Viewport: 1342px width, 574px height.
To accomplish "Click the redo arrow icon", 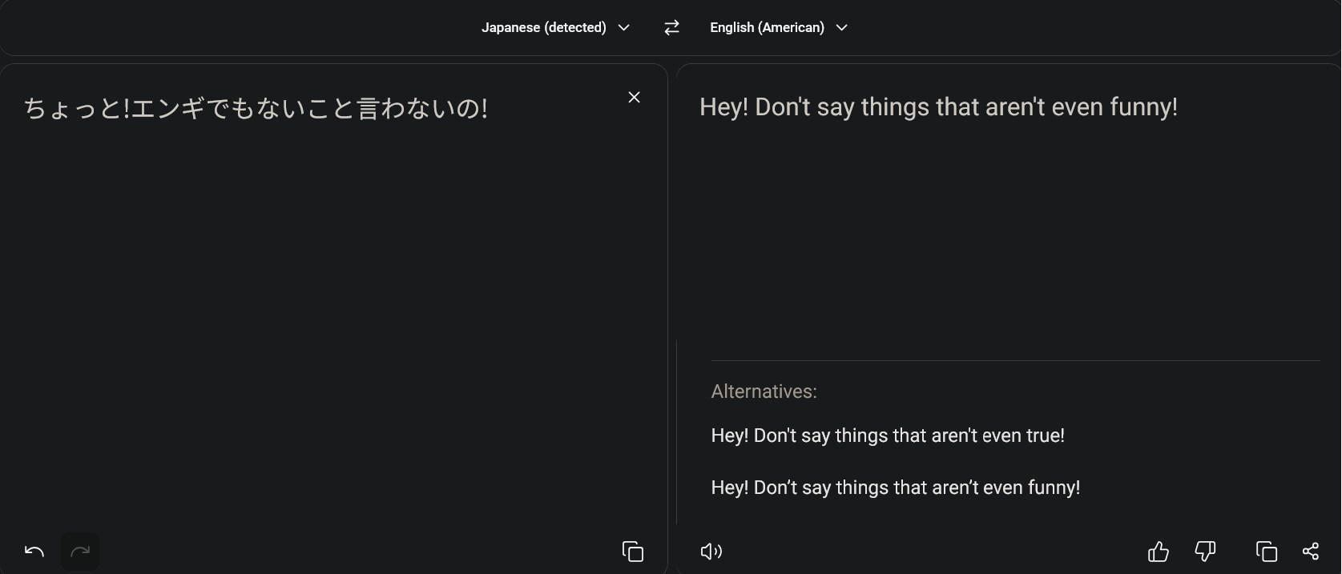I will [x=80, y=551].
